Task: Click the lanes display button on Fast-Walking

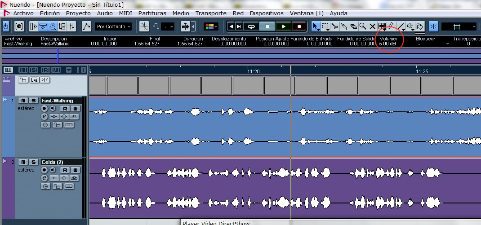Action: tap(69, 125)
